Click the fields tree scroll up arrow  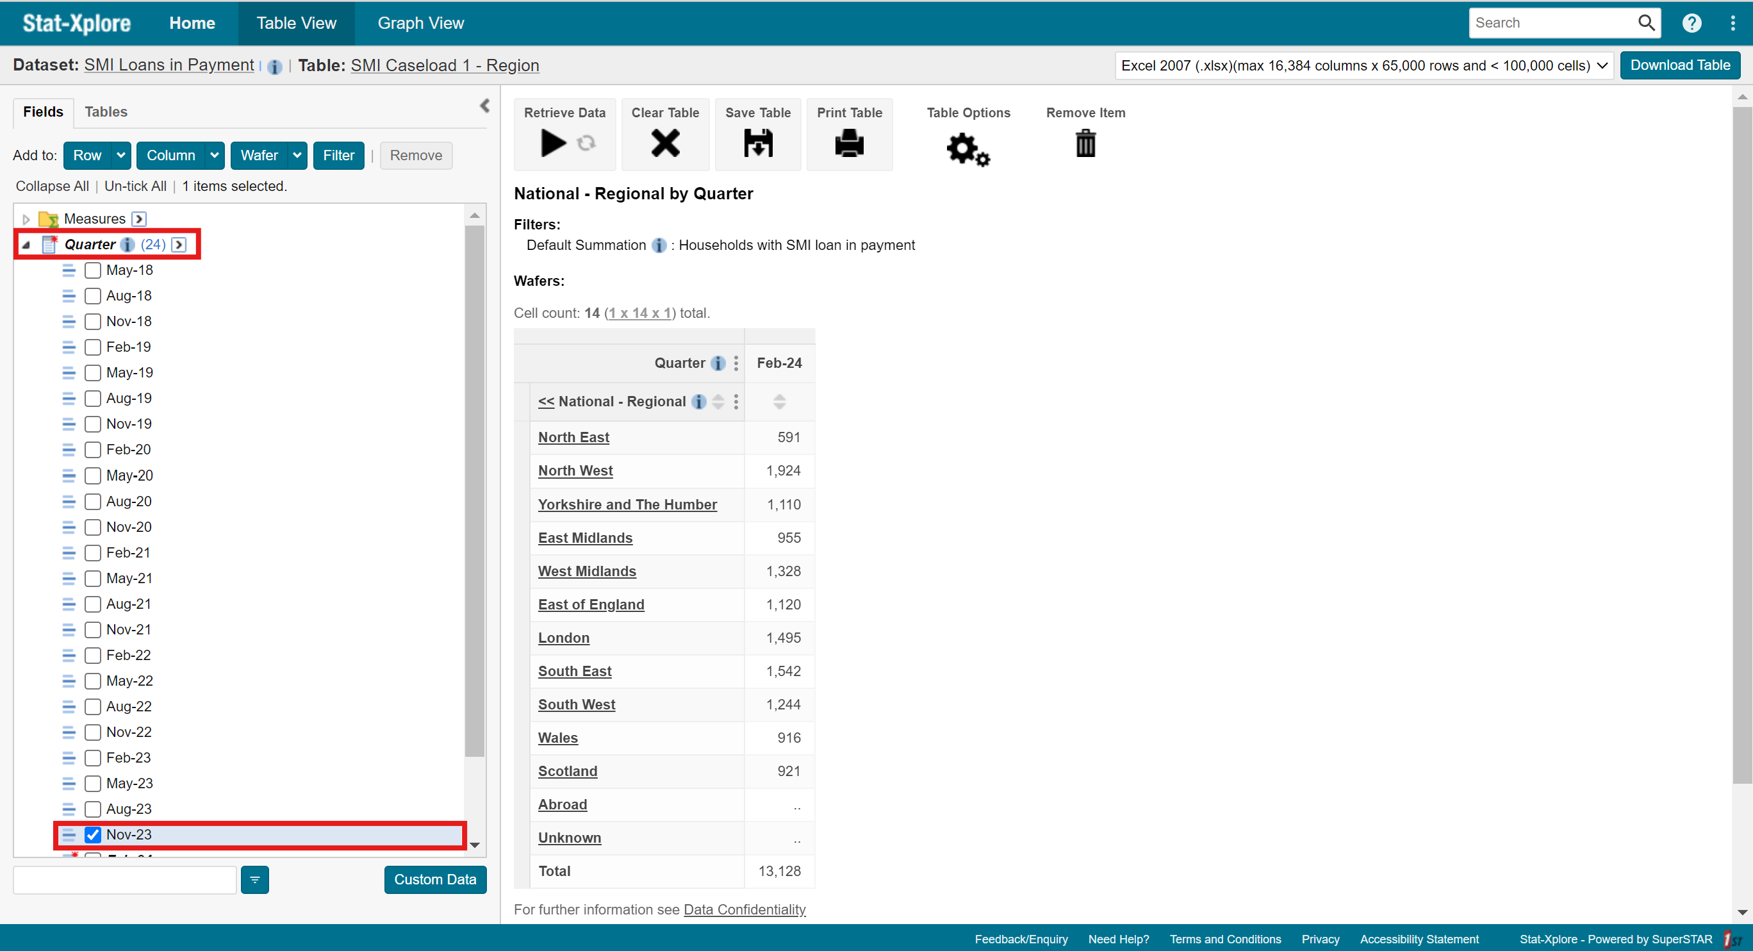click(x=474, y=215)
